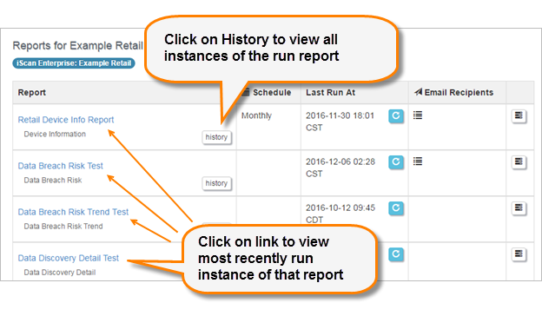Open details icon for Data Breach Risk Trend Test row
The height and width of the screenshot is (316, 542).
point(519,208)
